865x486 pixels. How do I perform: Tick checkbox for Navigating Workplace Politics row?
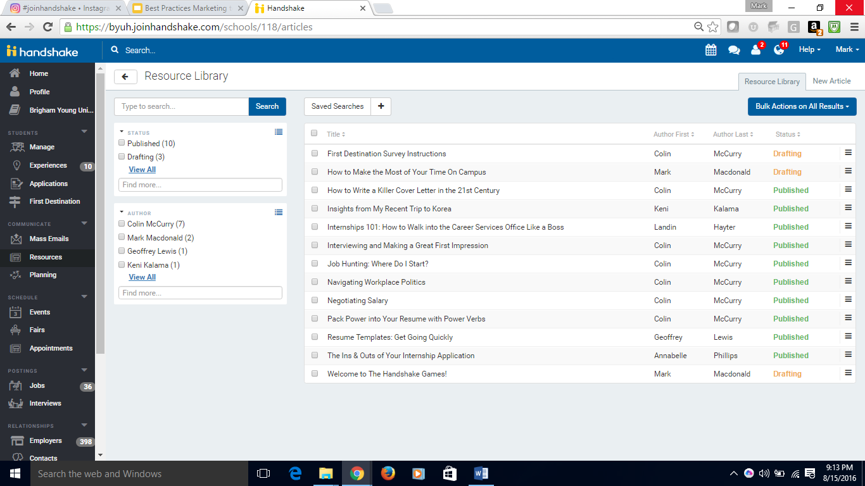coord(315,282)
